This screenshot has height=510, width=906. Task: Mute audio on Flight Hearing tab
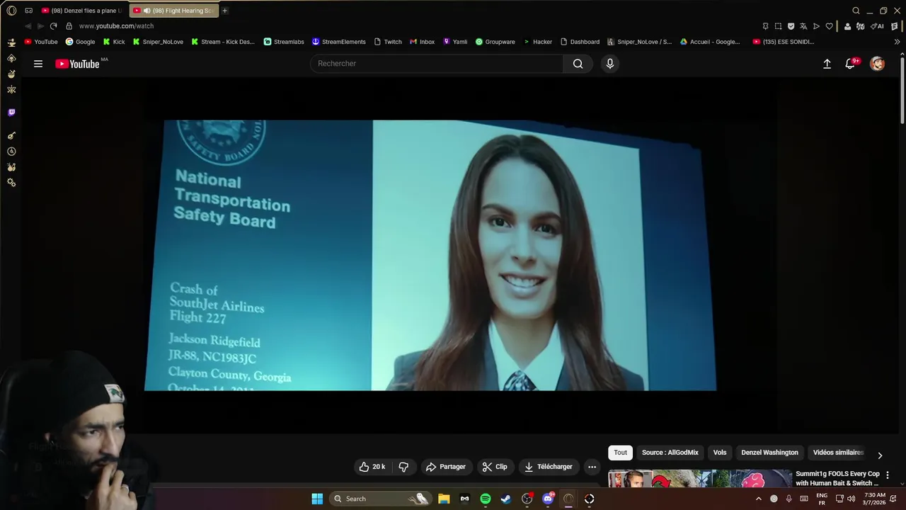(x=147, y=11)
